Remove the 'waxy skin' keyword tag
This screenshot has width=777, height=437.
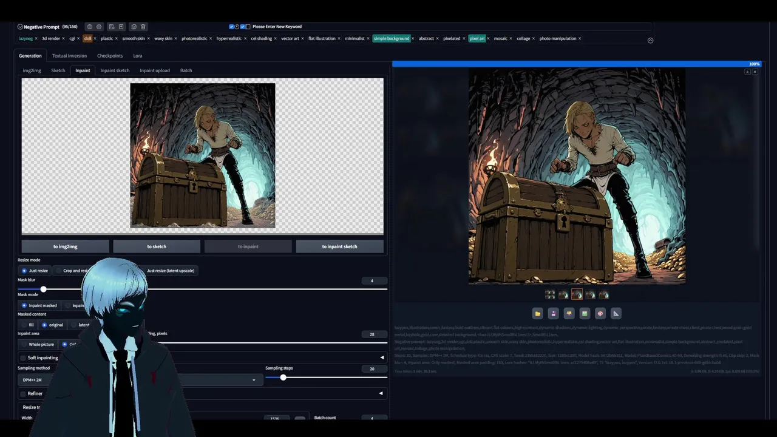point(176,38)
